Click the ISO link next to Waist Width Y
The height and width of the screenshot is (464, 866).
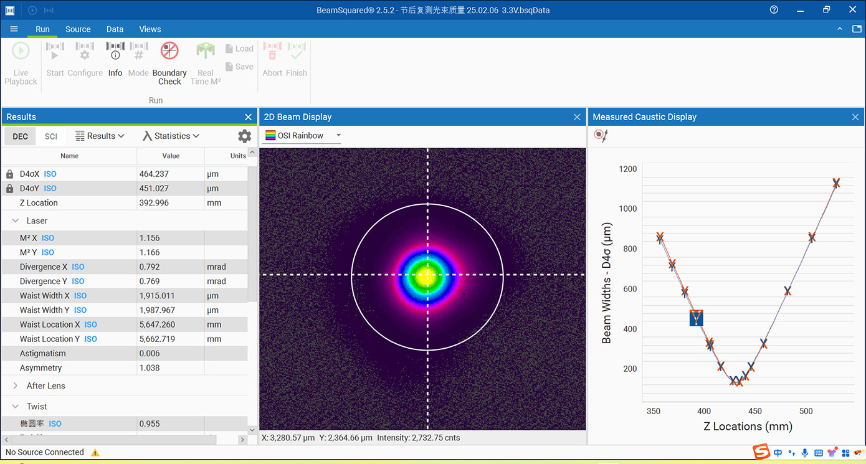81,310
